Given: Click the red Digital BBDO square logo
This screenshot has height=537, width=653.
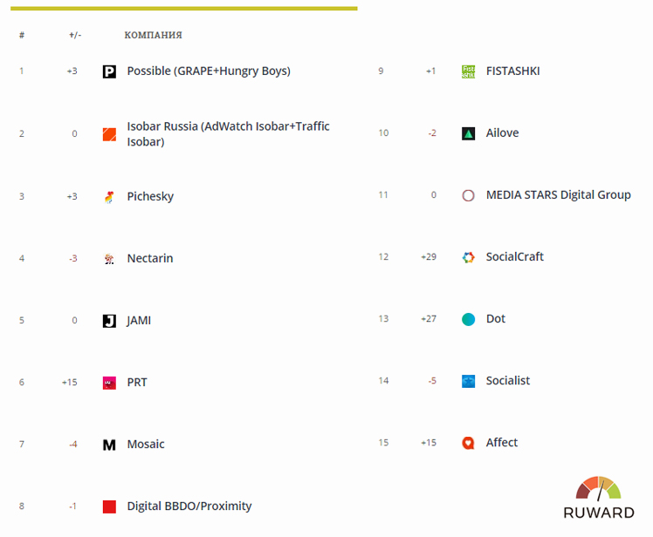Looking at the screenshot, I should tap(109, 507).
